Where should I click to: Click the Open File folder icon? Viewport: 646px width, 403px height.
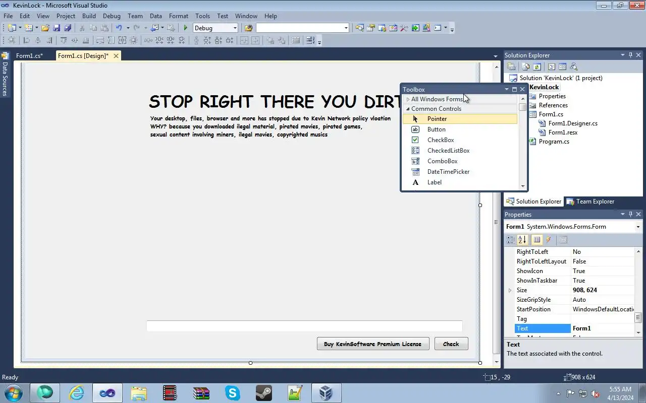click(x=45, y=28)
